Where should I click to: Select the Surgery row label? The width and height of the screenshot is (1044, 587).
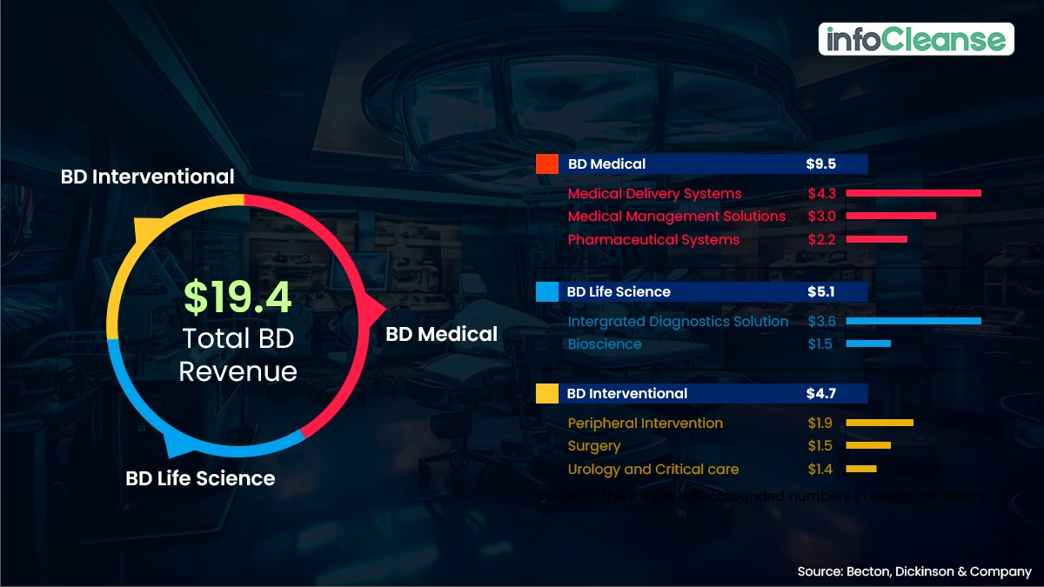click(594, 446)
